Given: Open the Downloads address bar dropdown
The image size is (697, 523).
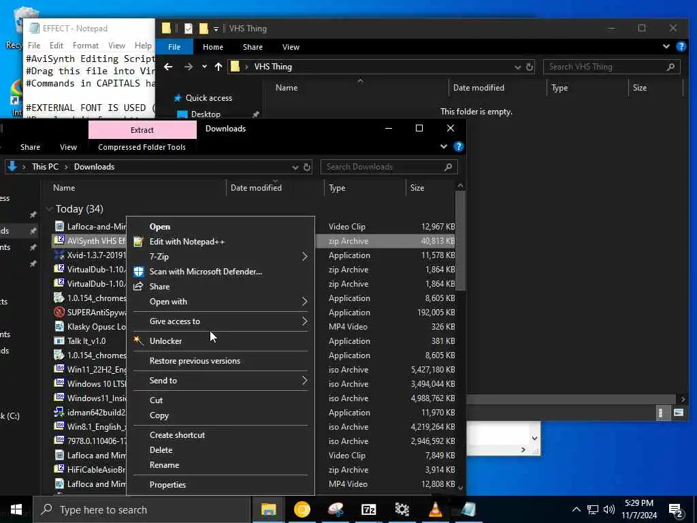Looking at the screenshot, I should (x=295, y=168).
